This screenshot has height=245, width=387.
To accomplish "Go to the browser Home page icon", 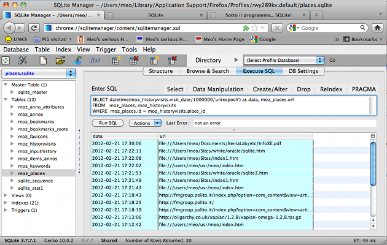I will coord(377,28).
